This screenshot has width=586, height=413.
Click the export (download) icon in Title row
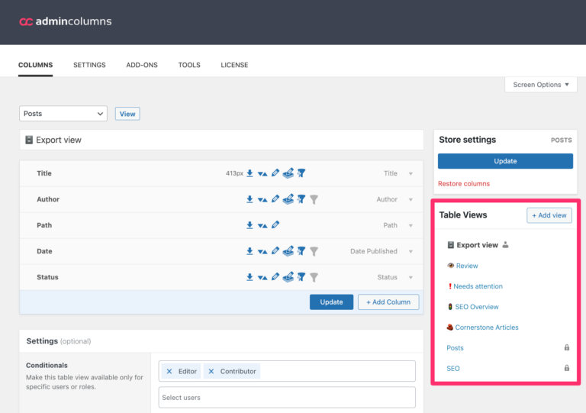[x=250, y=173]
